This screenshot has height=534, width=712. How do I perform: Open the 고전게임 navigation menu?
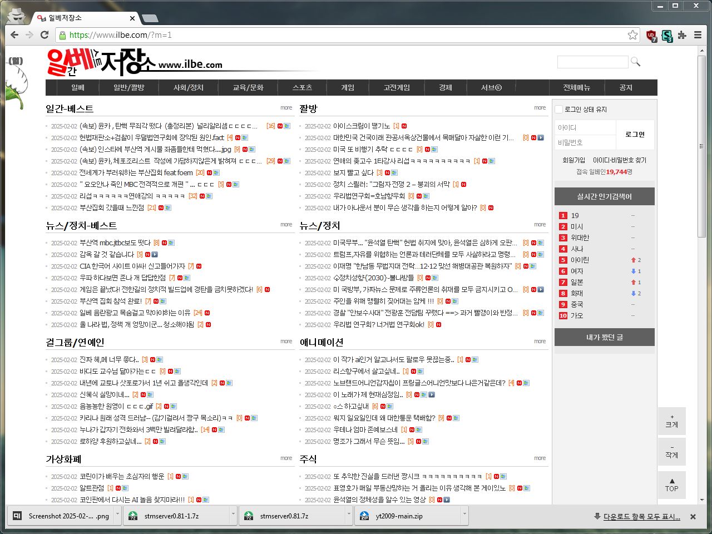click(397, 87)
